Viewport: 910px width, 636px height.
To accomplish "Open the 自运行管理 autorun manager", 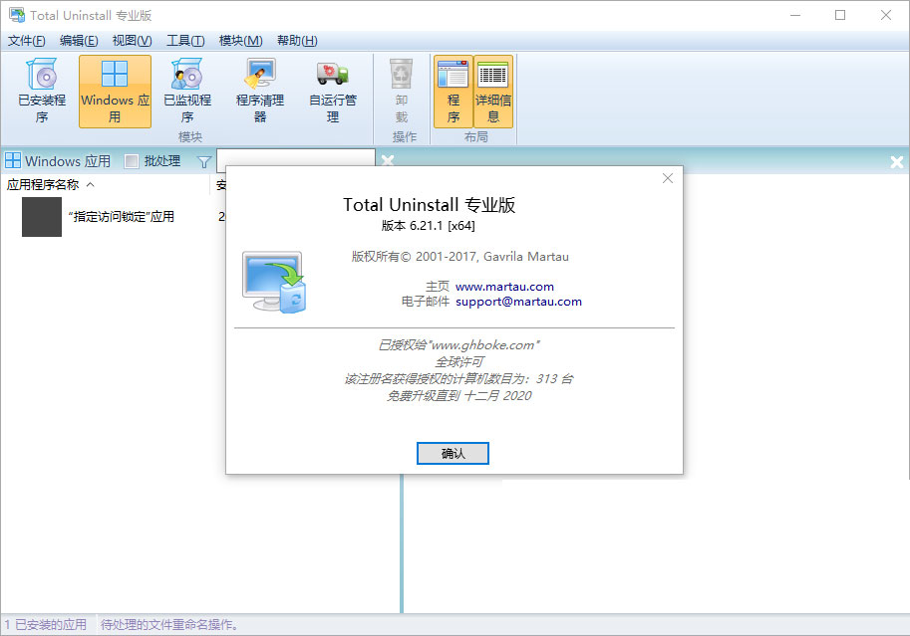I will (x=333, y=91).
